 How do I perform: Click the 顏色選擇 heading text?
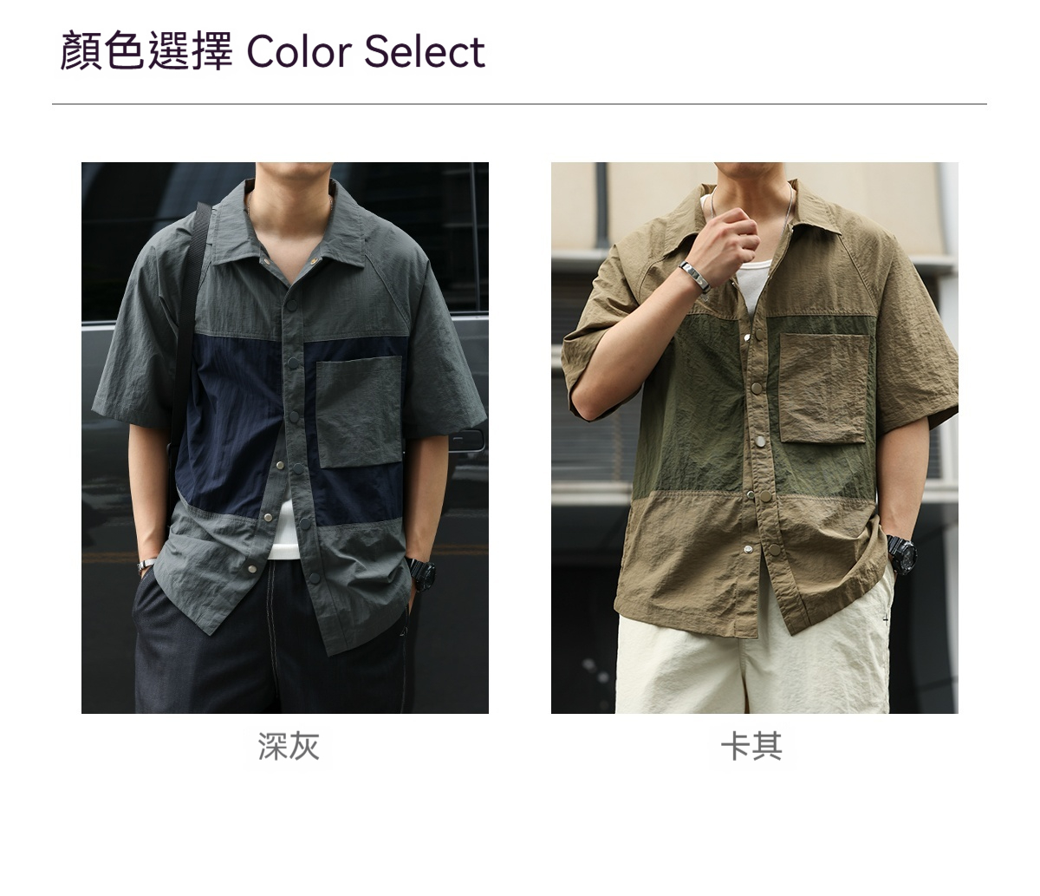pos(146,51)
